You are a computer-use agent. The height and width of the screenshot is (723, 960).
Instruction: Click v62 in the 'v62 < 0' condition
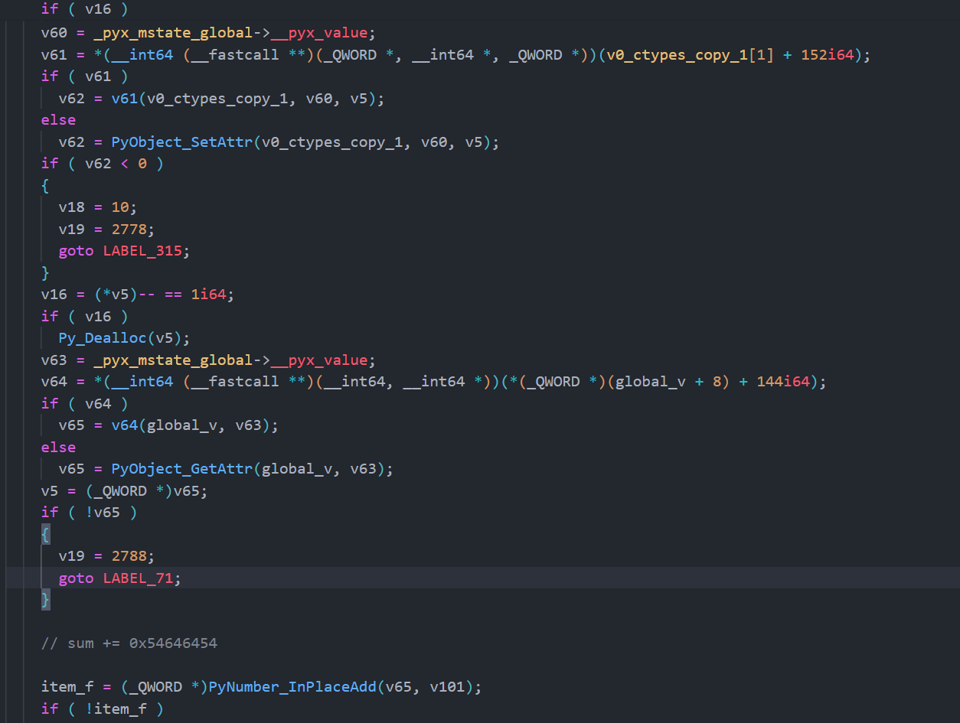tap(97, 163)
